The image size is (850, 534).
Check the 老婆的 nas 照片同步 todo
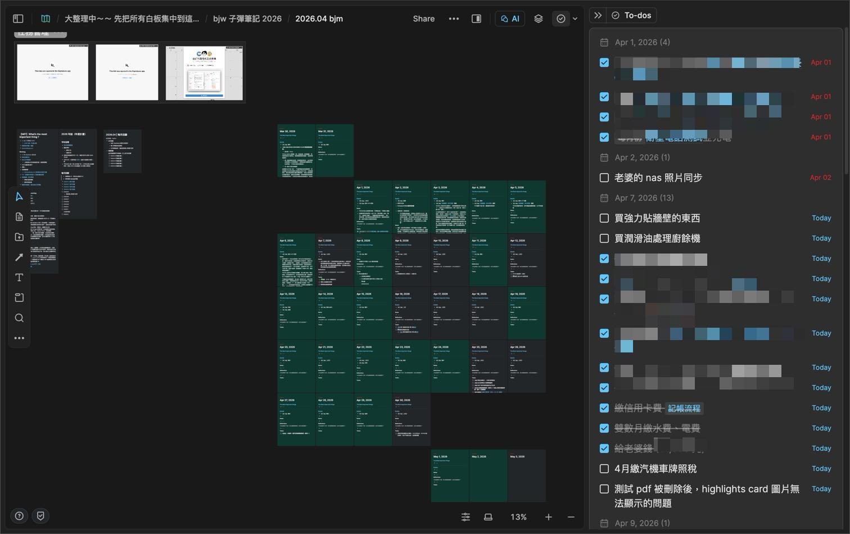coord(604,178)
